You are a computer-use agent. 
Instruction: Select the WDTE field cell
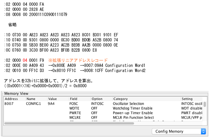[x=74, y=108]
